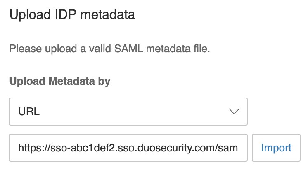The height and width of the screenshot is (172, 308).
Task: Click the "Upload IDP metadata" heading
Action: pyautogui.click(x=72, y=15)
